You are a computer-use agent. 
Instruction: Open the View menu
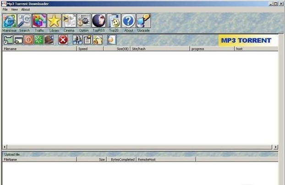[14, 10]
